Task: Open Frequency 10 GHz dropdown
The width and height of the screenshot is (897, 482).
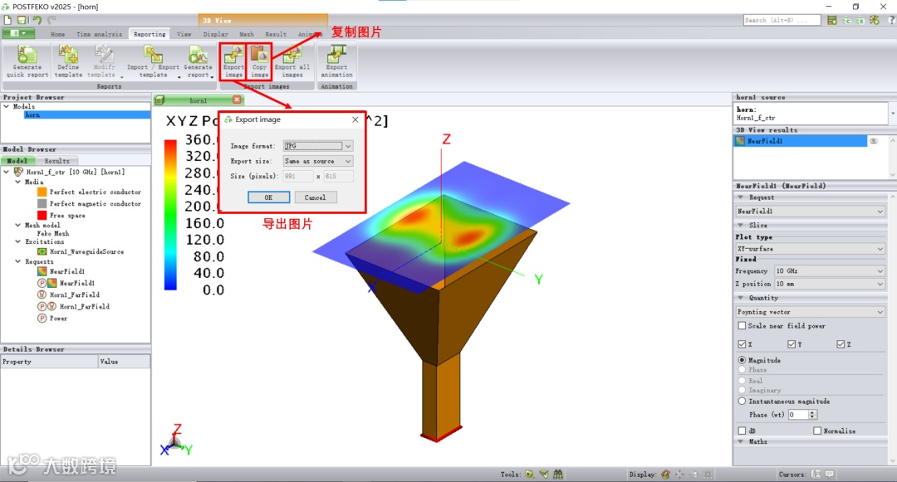Action: click(830, 270)
